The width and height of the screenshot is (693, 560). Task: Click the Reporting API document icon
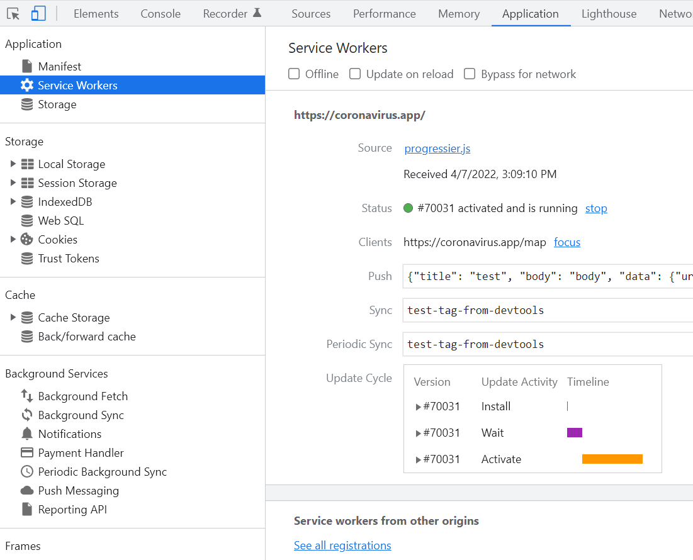[27, 509]
